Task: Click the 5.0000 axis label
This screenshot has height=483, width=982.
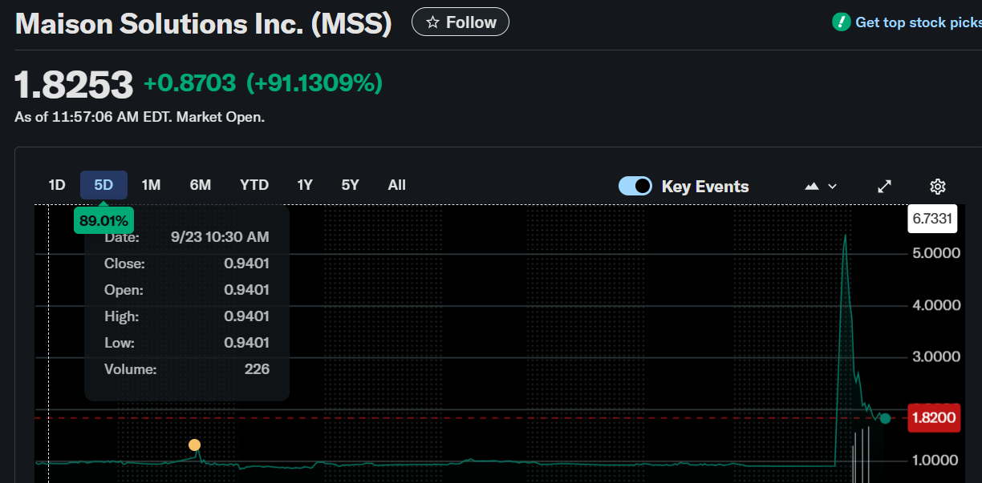Action: pyautogui.click(x=936, y=253)
